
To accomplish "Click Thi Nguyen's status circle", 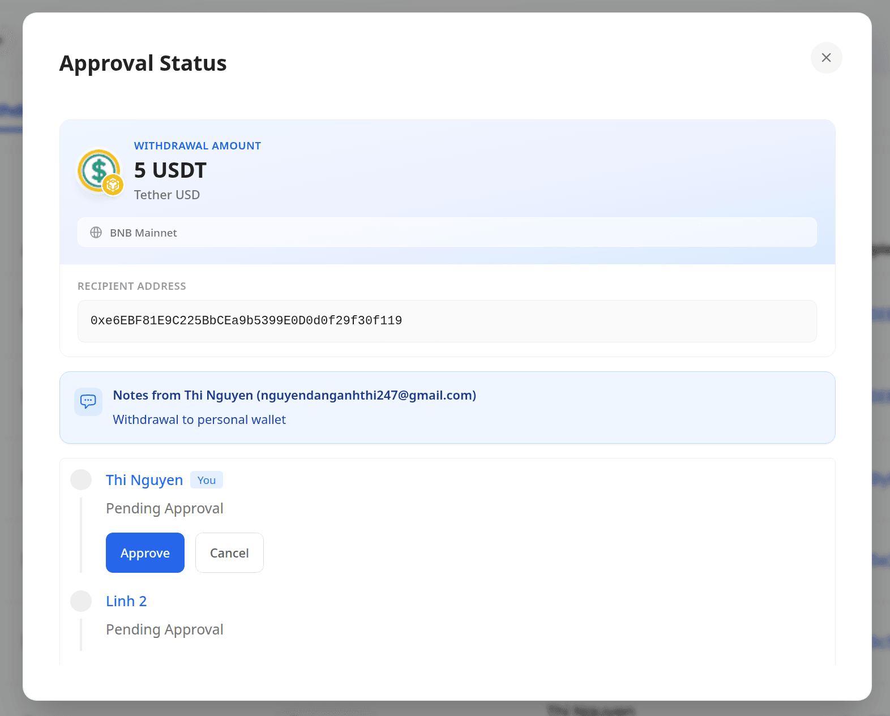I will 81,479.
